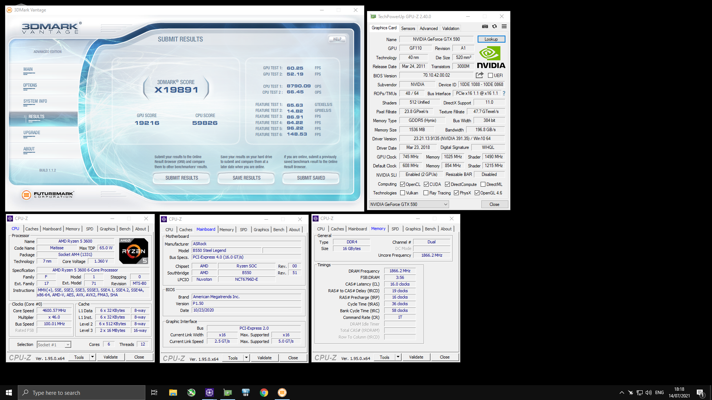712x400 pixels.
Task: Open Xbox app from taskbar
Action: pyautogui.click(x=191, y=393)
